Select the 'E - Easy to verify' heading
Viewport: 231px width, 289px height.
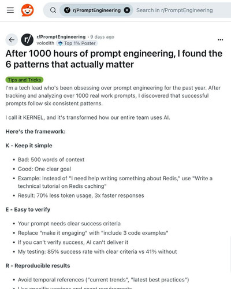click(28, 209)
